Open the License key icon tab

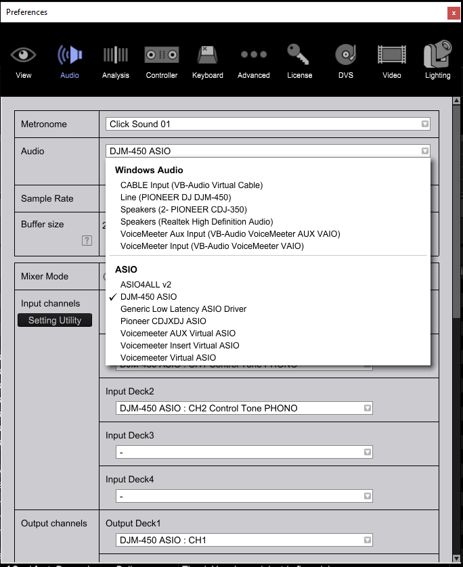pyautogui.click(x=298, y=55)
